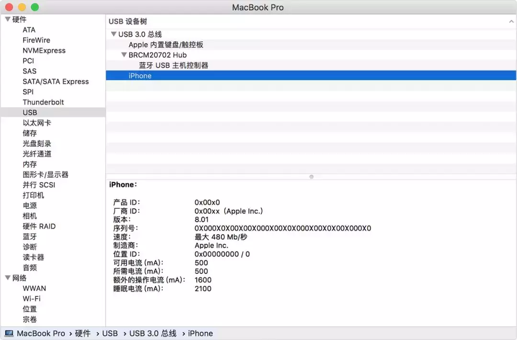Select iPhone in the USB device tree
Viewport: 517px width, 340px height.
point(140,75)
